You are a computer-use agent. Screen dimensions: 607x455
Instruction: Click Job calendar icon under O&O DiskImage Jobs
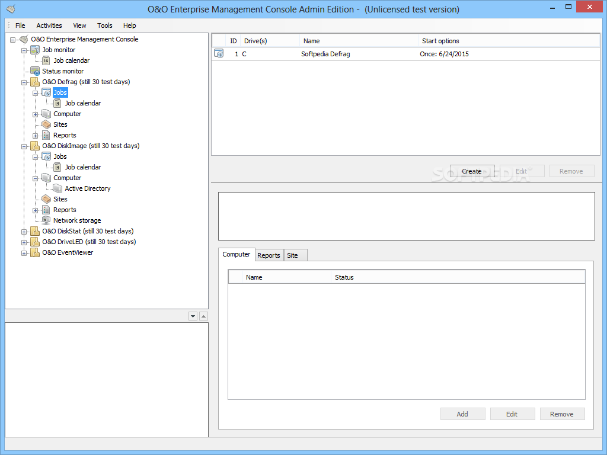[57, 167]
